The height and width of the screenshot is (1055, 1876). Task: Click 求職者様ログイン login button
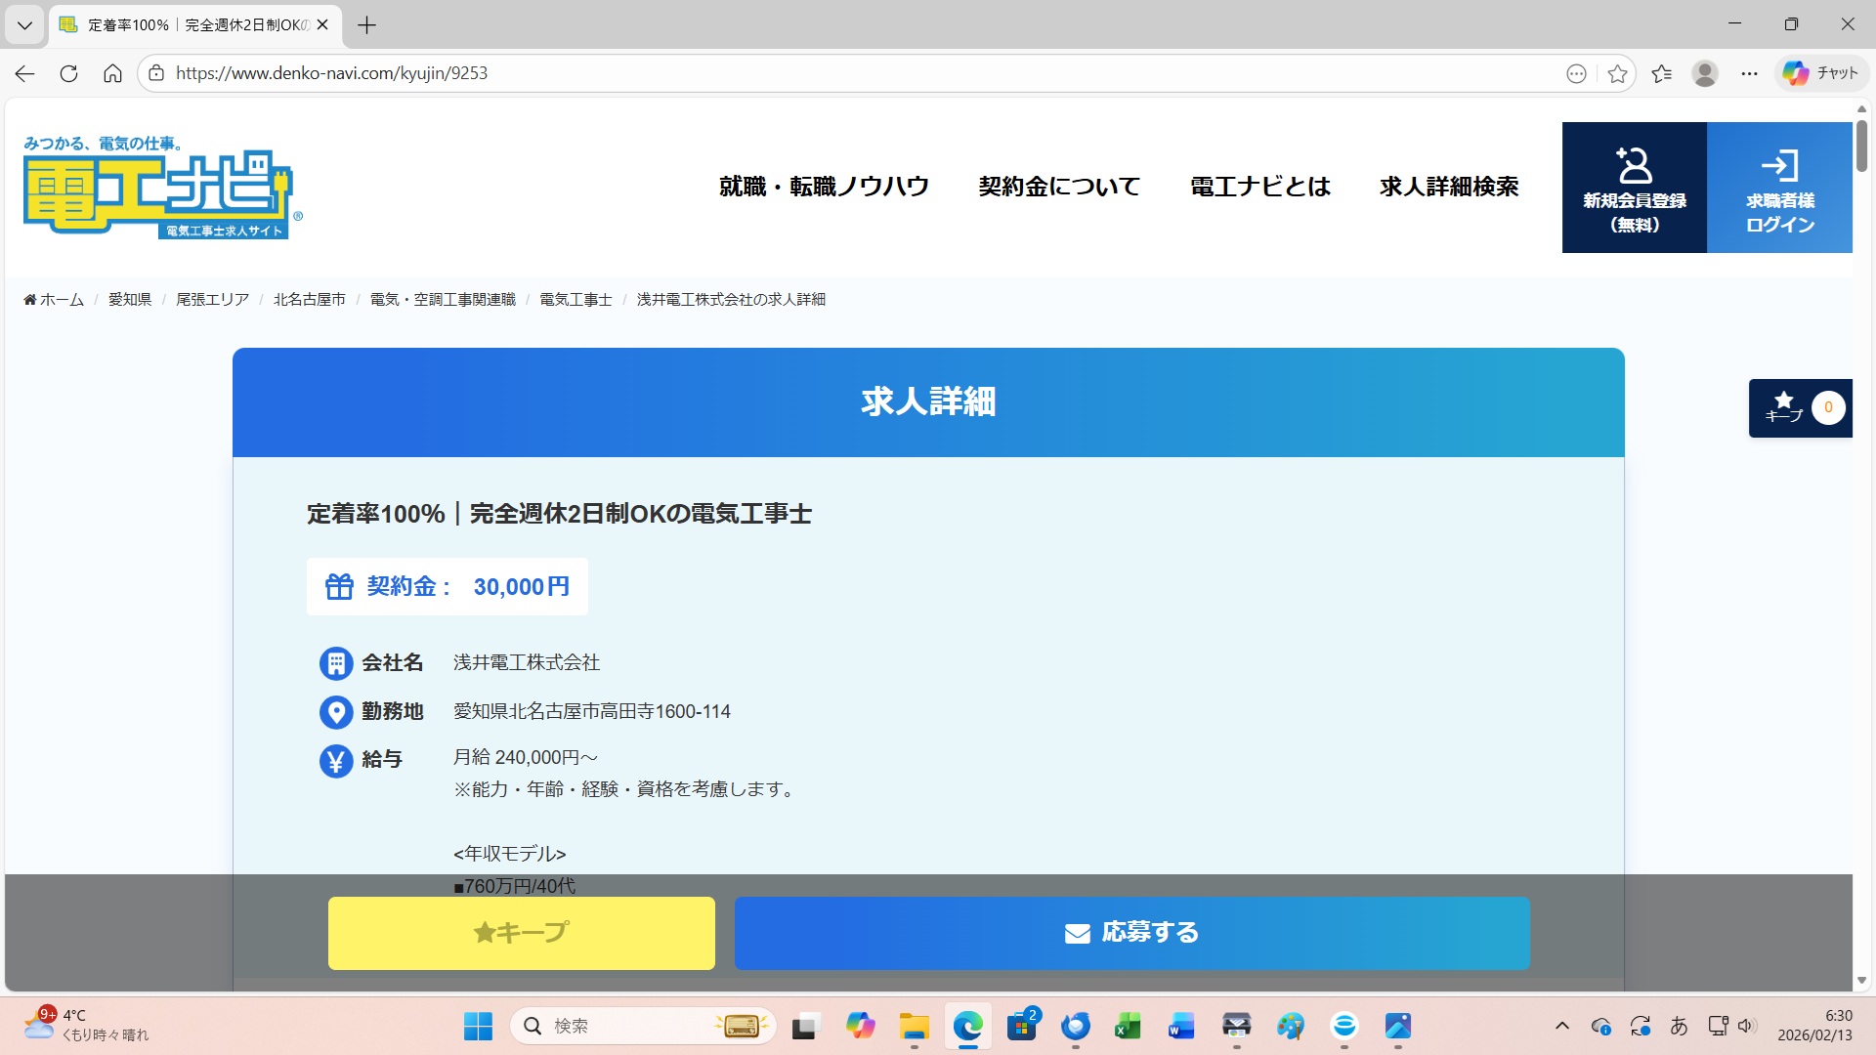[x=1779, y=188]
